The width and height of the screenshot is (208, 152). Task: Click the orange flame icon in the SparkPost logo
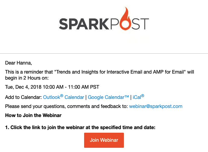pyautogui.click(x=125, y=19)
